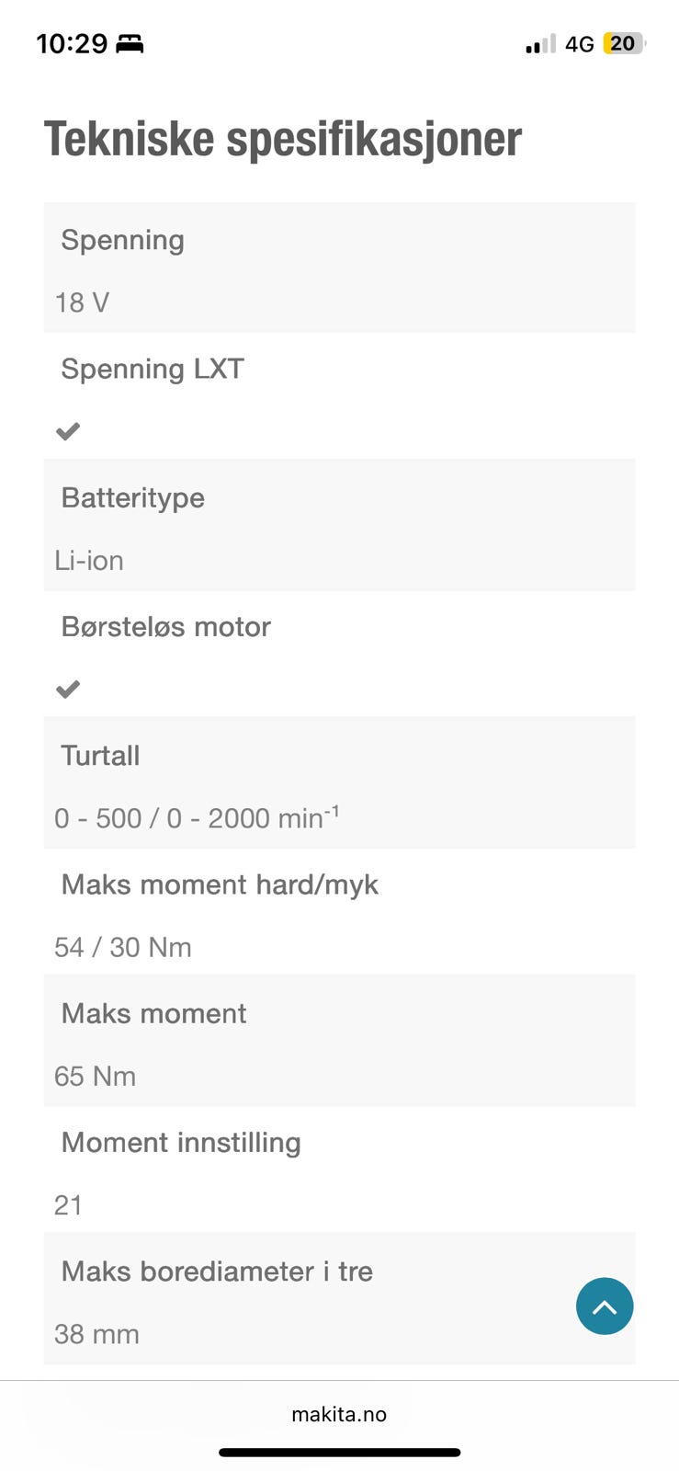The image size is (679, 1471).
Task: Select the Maks borediameter i tre label
Action: tap(217, 1271)
